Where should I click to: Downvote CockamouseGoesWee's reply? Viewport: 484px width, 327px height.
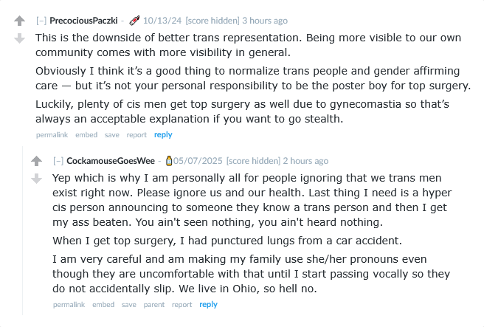(36, 178)
